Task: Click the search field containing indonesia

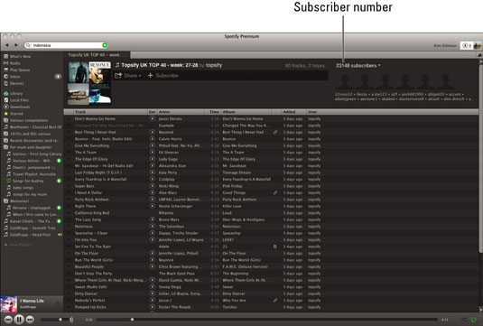Action: 66,45
